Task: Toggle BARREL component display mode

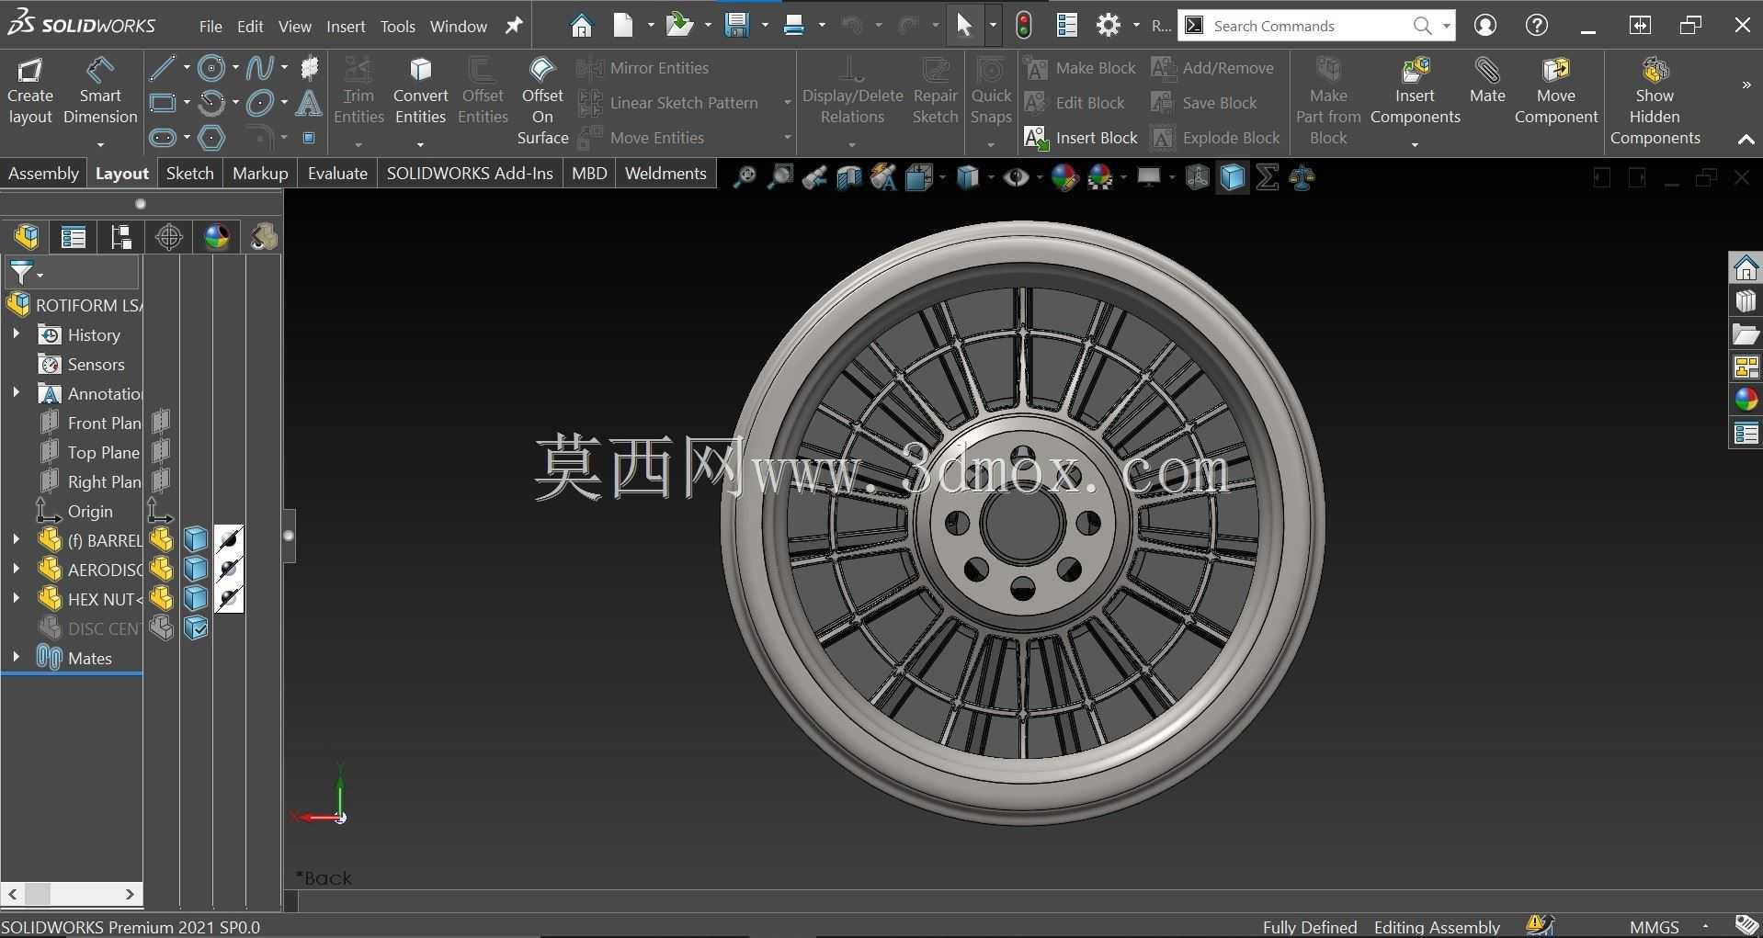Action: pyautogui.click(x=196, y=539)
